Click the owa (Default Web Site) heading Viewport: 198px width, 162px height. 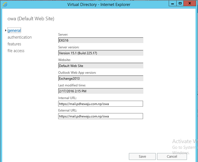31,18
